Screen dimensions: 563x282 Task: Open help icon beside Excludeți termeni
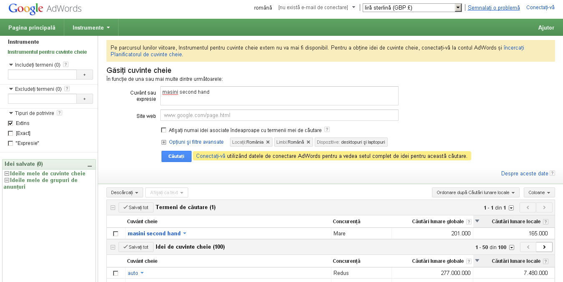tap(67, 89)
